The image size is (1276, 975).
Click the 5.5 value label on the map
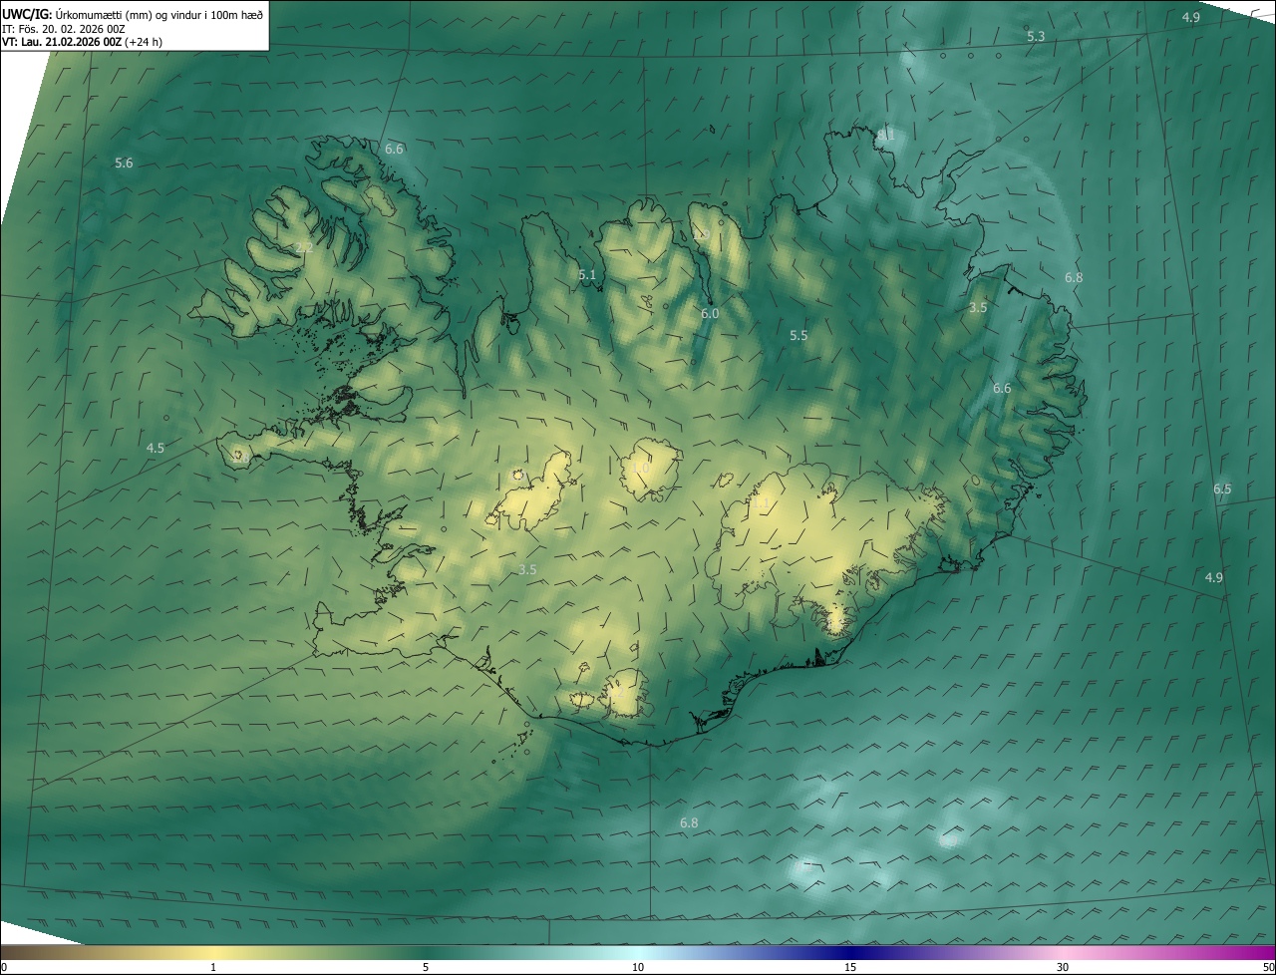[798, 336]
